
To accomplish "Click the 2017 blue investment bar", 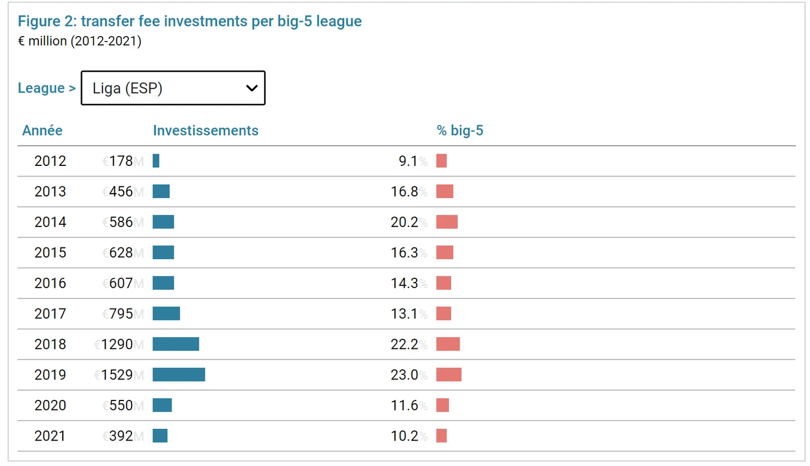I will pos(166,314).
